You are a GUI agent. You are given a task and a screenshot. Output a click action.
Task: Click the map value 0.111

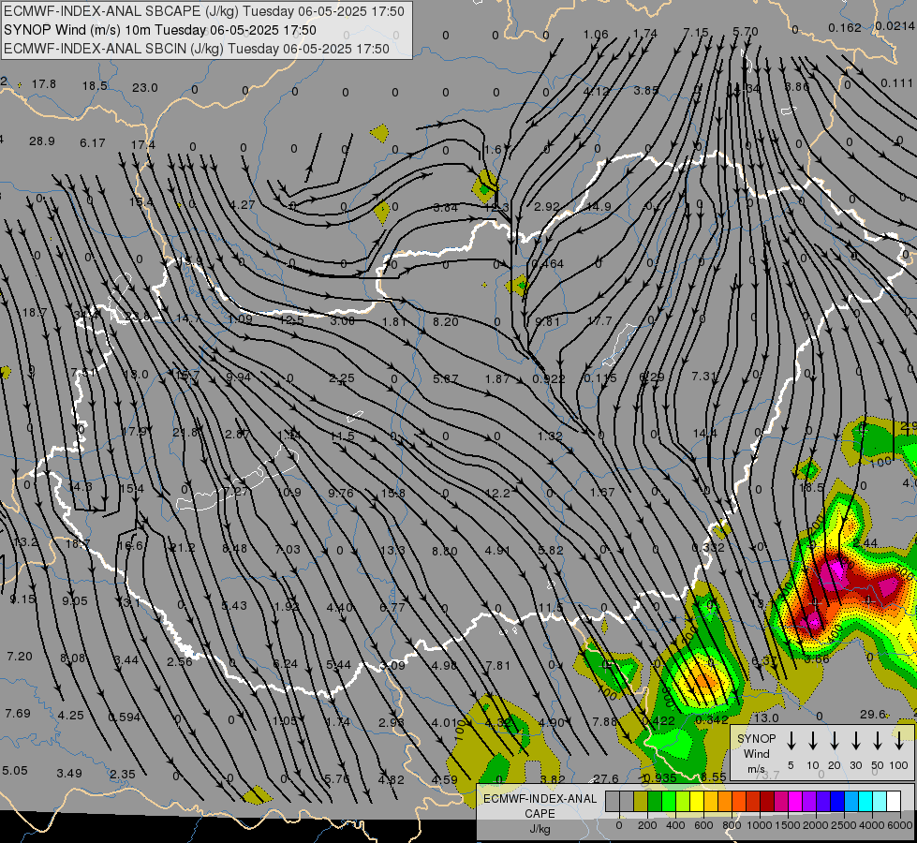coord(896,83)
